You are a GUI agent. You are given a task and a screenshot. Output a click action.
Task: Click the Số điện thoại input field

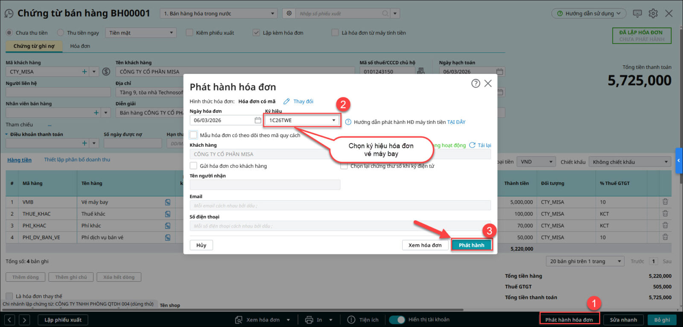coord(340,226)
